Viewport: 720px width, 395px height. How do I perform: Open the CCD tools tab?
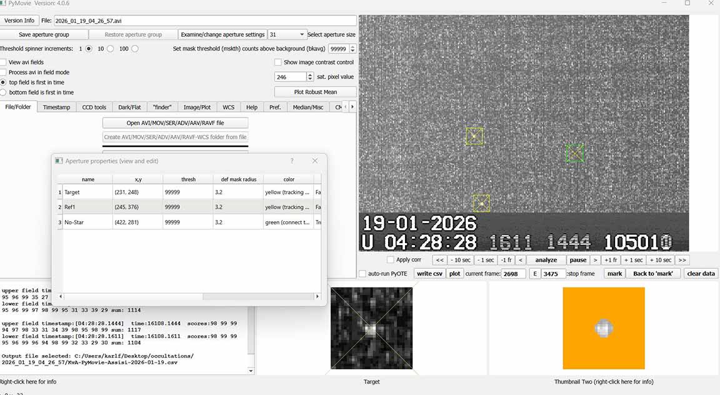(94, 107)
